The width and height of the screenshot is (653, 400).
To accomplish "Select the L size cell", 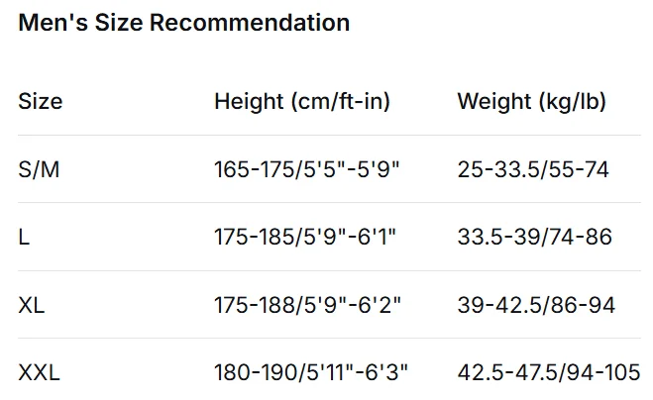I will click(24, 238).
